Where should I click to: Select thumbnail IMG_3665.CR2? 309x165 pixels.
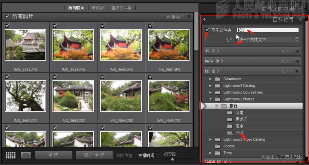coord(169,96)
